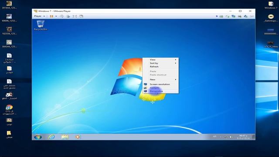Click the hard disk device icon in VMware
279x157 pixels.
pyautogui.click(x=221, y=16)
